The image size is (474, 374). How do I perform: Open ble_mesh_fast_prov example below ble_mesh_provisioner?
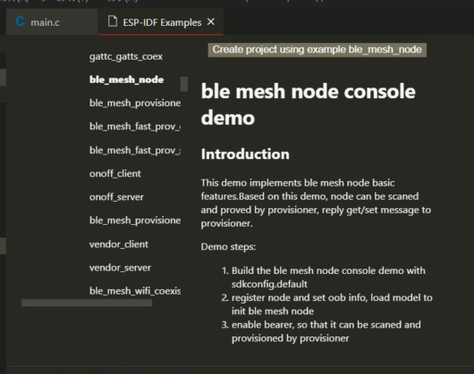coord(135,127)
